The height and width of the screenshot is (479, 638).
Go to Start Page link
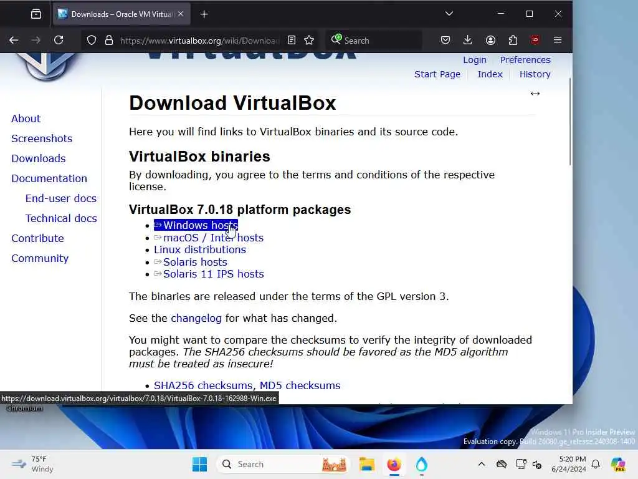click(437, 74)
